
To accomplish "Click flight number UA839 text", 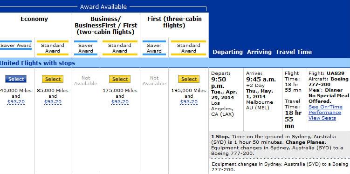I will (x=336, y=73).
